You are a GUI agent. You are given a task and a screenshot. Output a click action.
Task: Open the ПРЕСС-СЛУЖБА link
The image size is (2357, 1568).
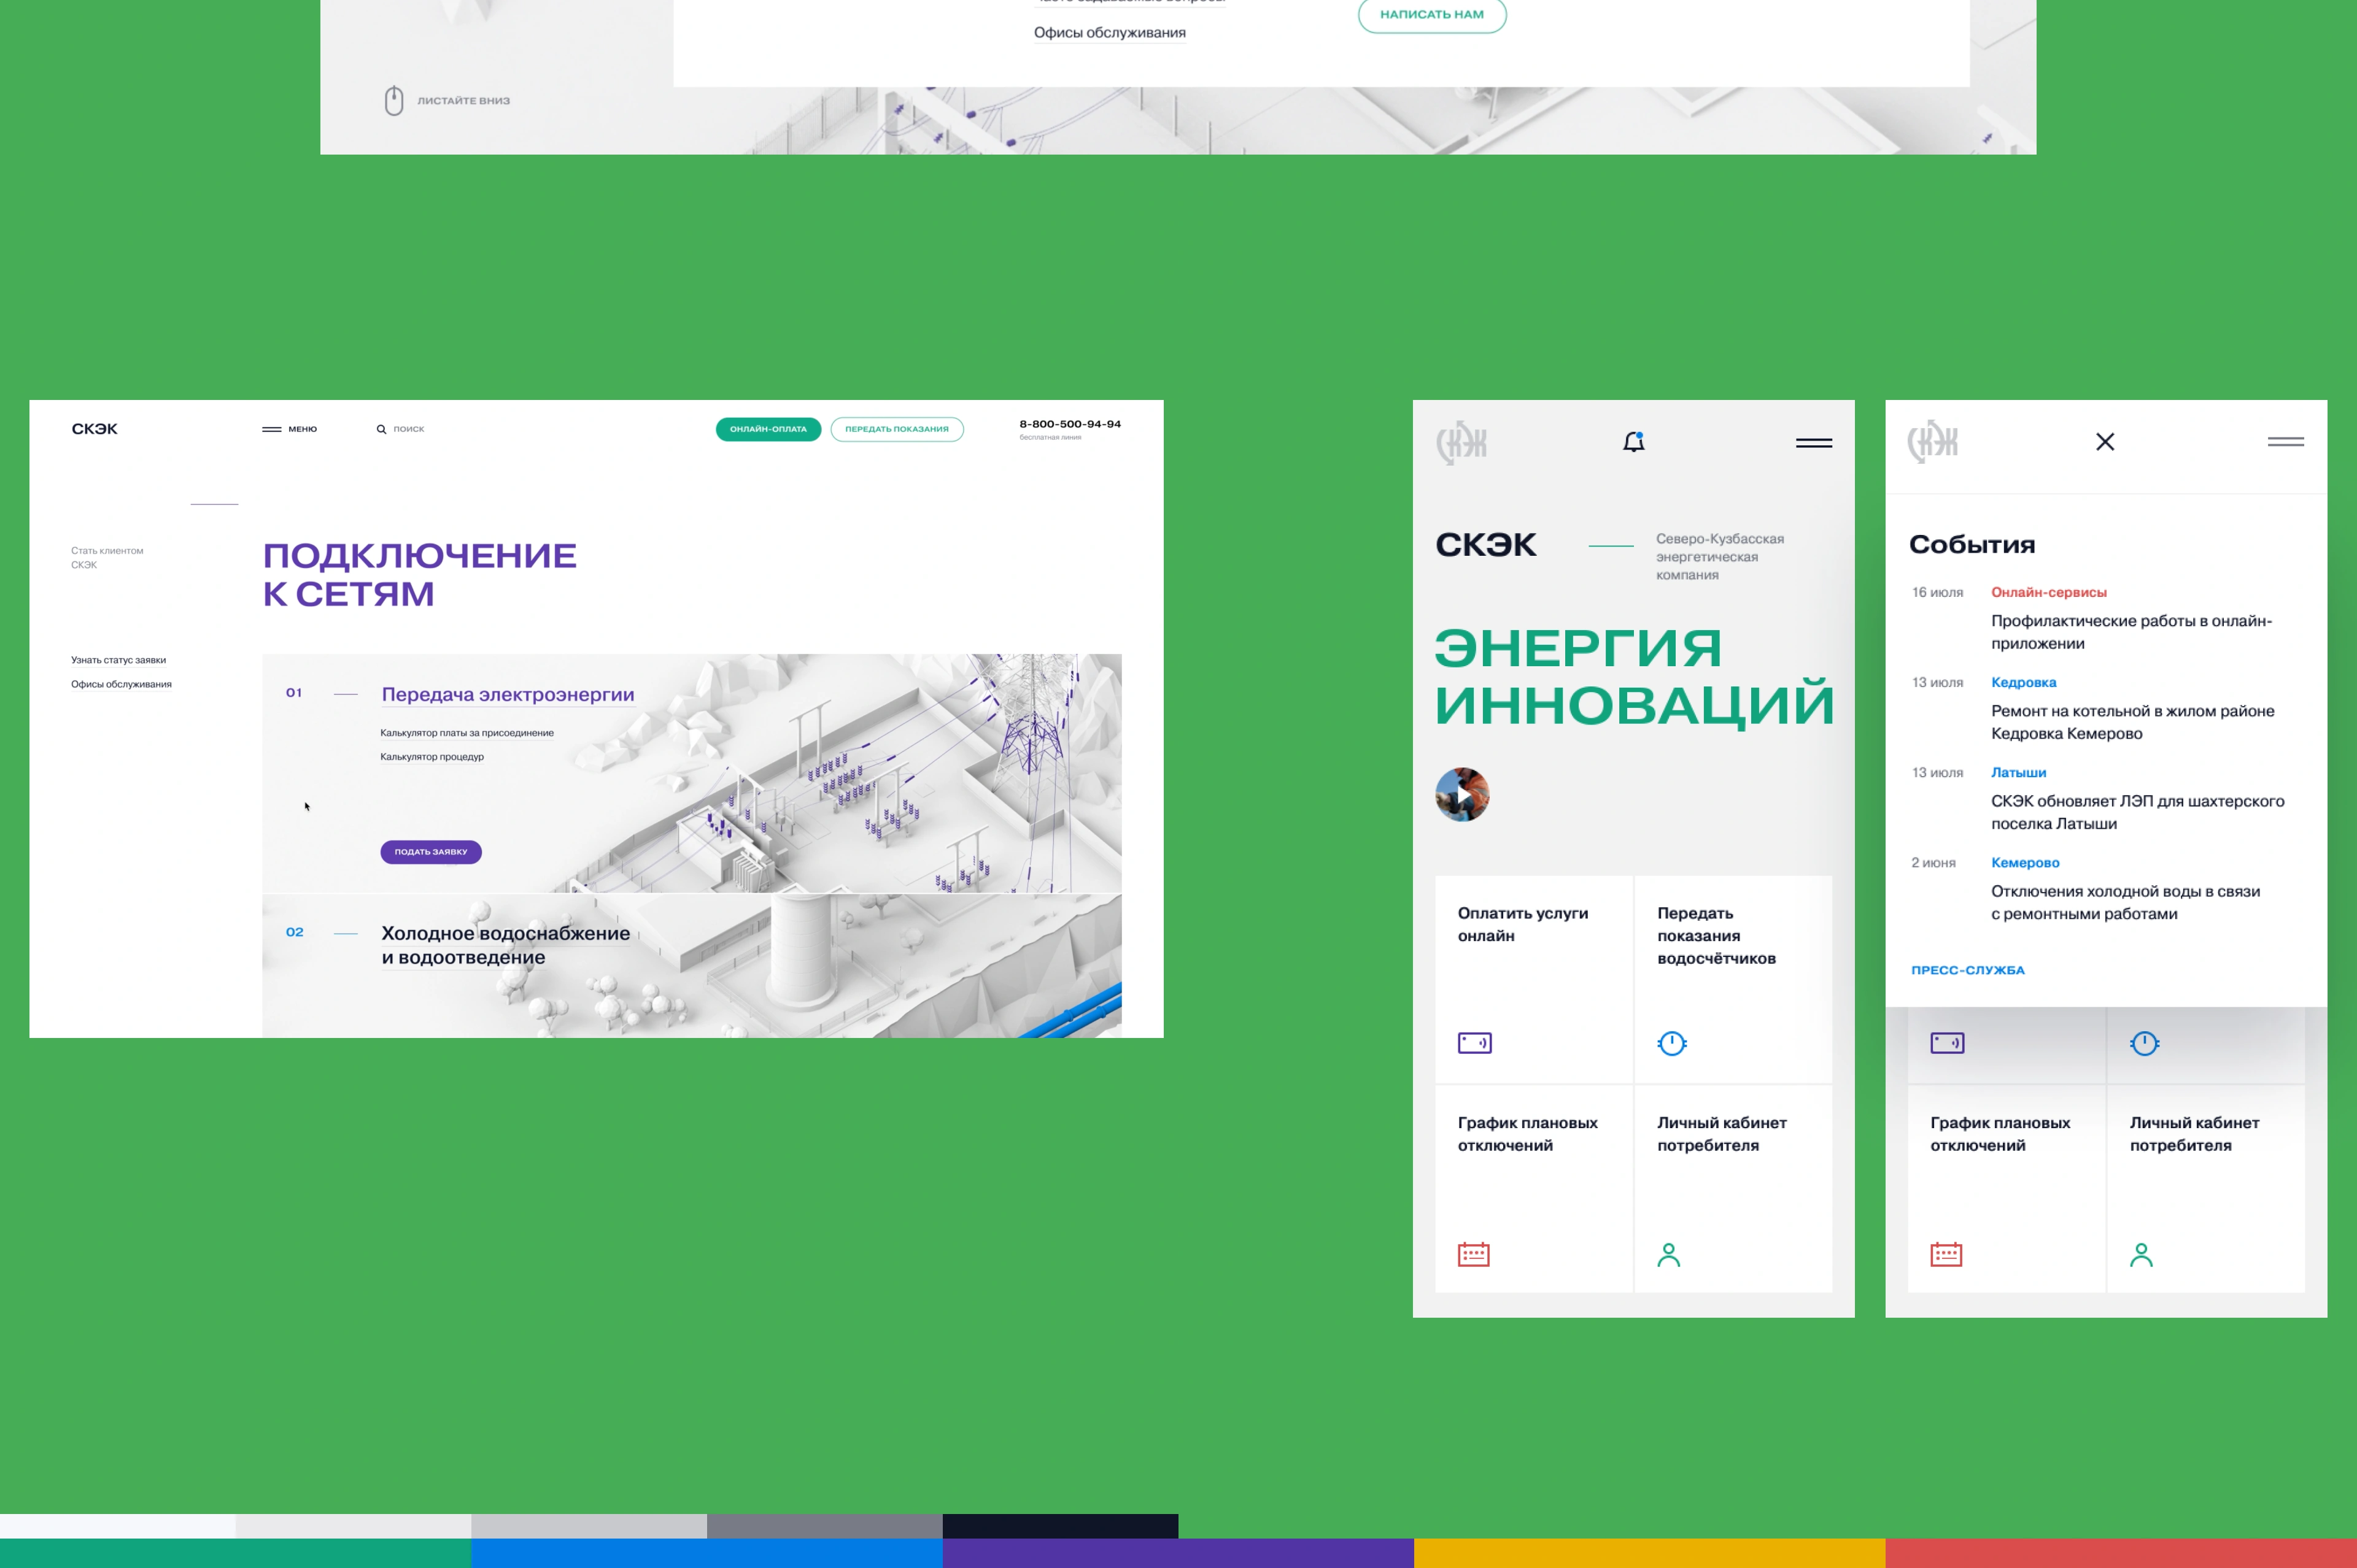tap(1968, 970)
